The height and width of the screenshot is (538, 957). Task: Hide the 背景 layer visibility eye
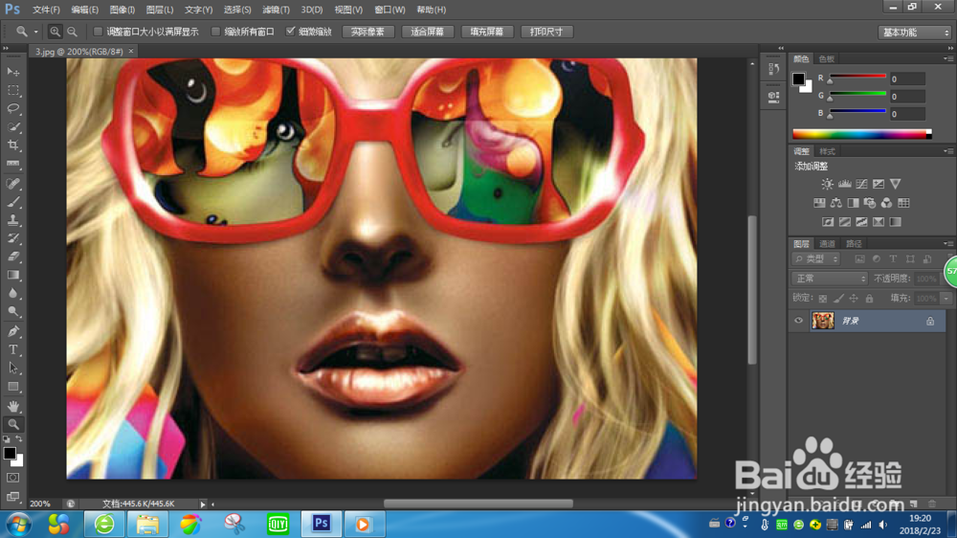(798, 321)
